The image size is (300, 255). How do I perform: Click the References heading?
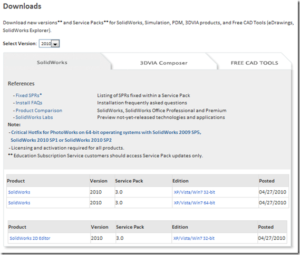tap(21, 84)
